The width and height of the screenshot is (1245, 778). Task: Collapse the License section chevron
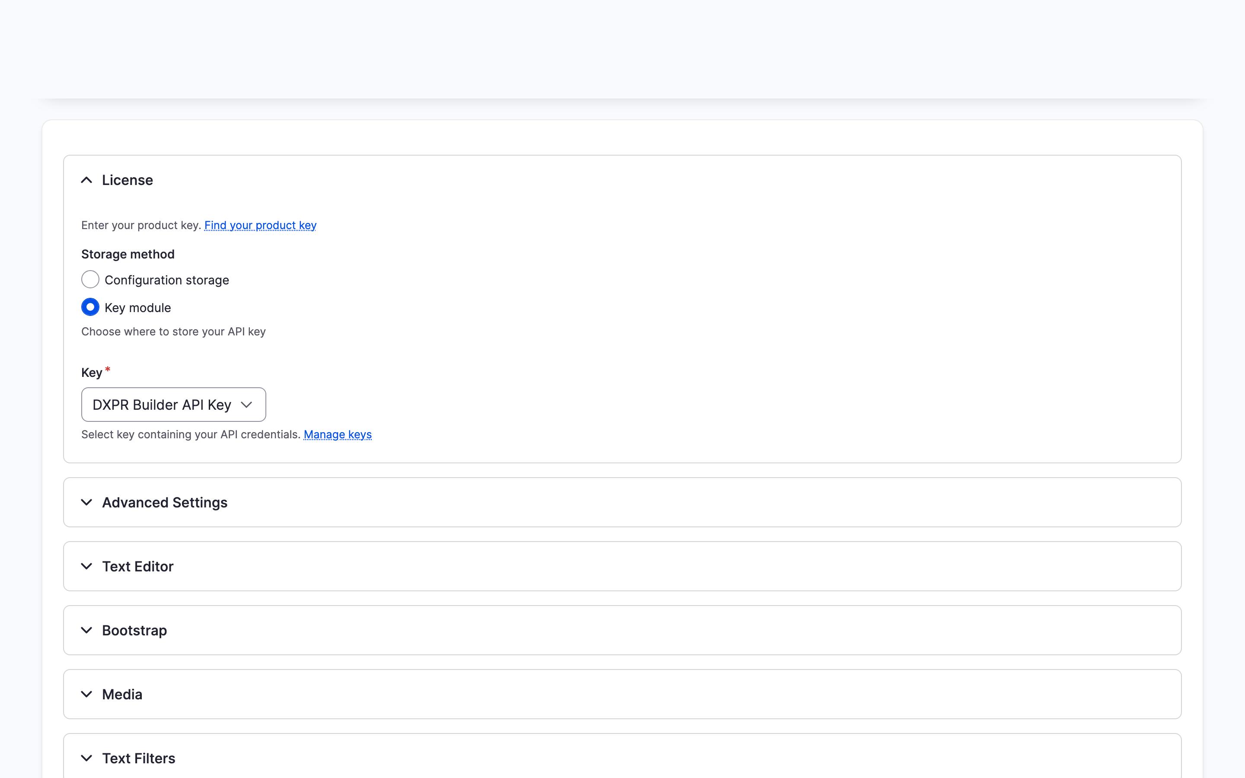click(x=86, y=180)
